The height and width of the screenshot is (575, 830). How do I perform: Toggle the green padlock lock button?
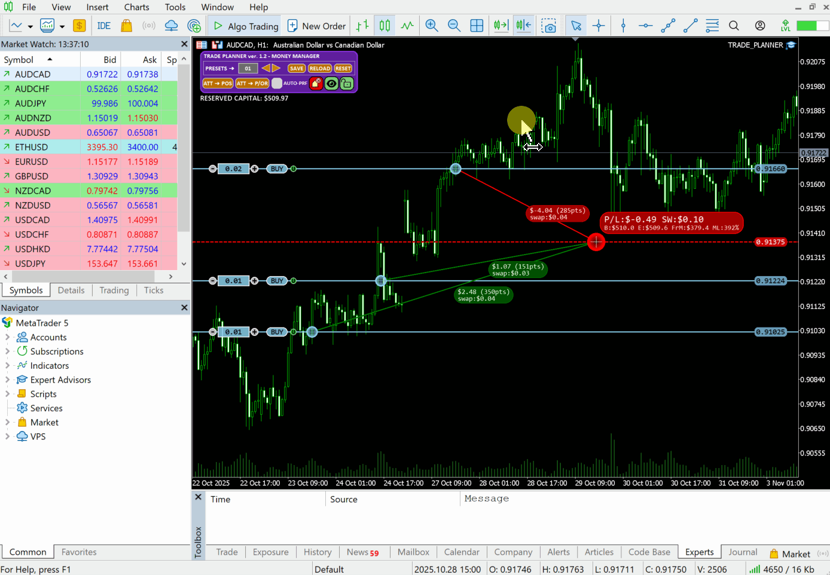[347, 83]
